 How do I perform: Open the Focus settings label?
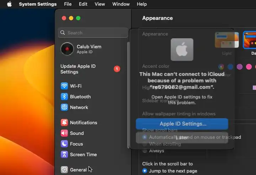(76, 144)
